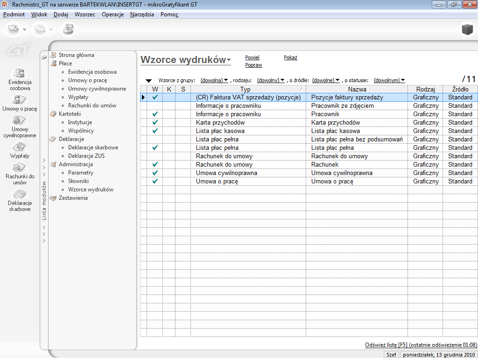Screen dimensions: 478x358
Task: Click the Wypłaty envelope icon in sidebar
Action: click(20, 147)
